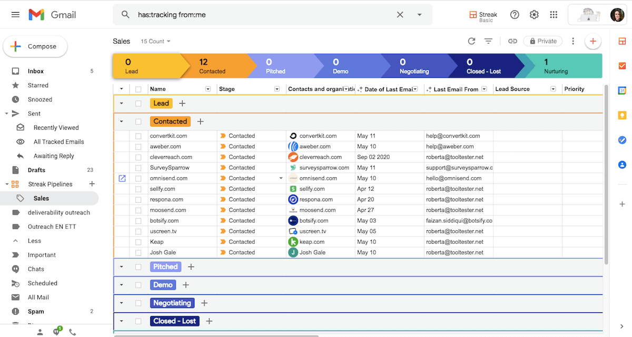Open Streak icon in right side panel
632x337 pixels.
622,41
